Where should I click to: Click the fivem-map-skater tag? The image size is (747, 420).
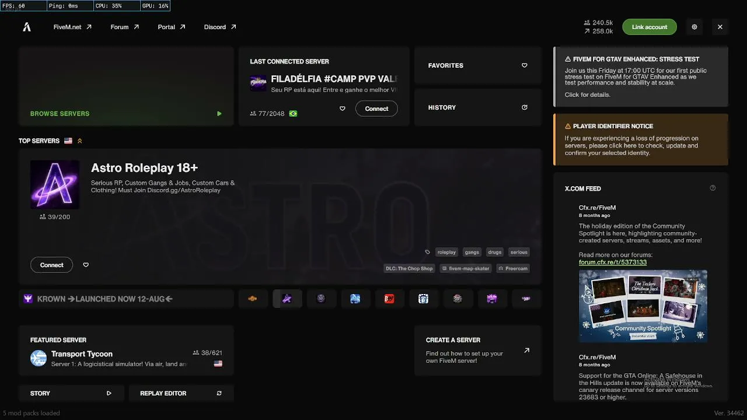tap(466, 268)
